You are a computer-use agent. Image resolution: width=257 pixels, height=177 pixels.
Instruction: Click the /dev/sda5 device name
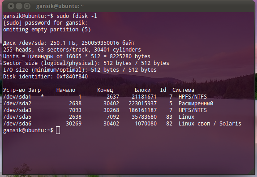[17, 117]
